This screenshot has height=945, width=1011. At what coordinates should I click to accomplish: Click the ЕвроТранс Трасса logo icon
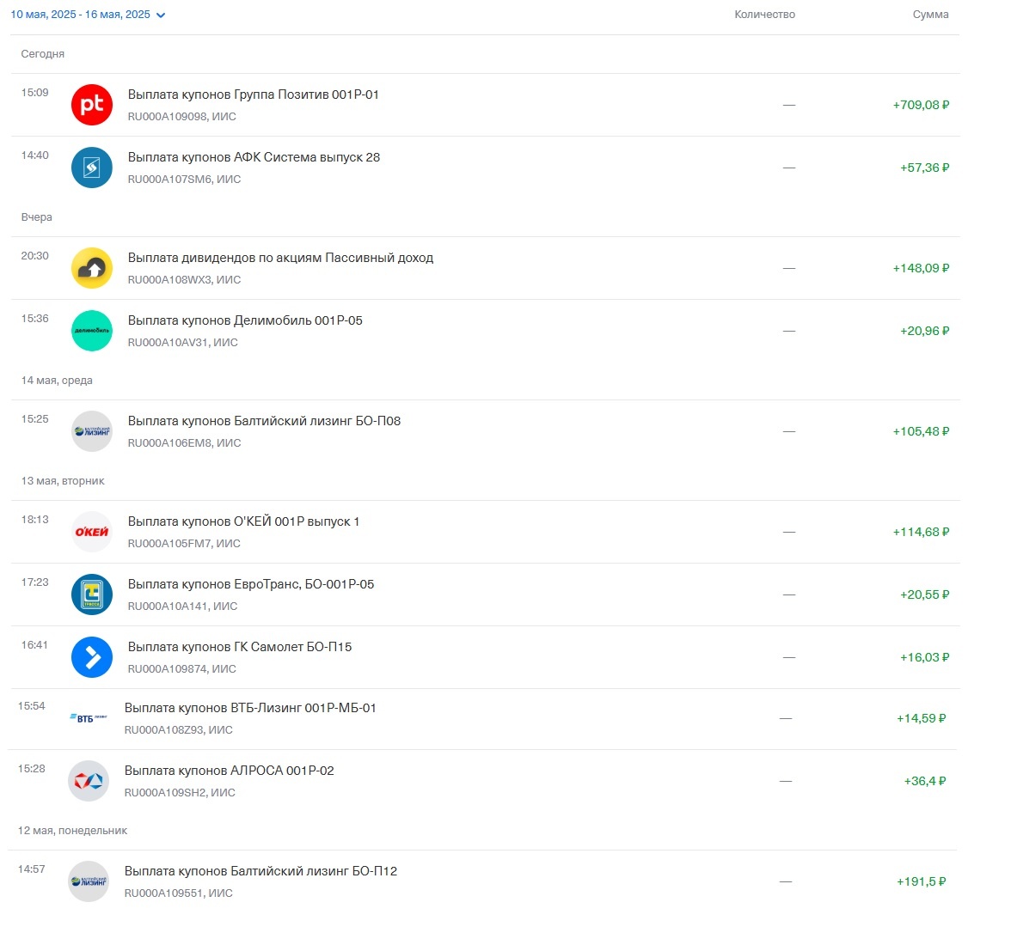[91, 594]
